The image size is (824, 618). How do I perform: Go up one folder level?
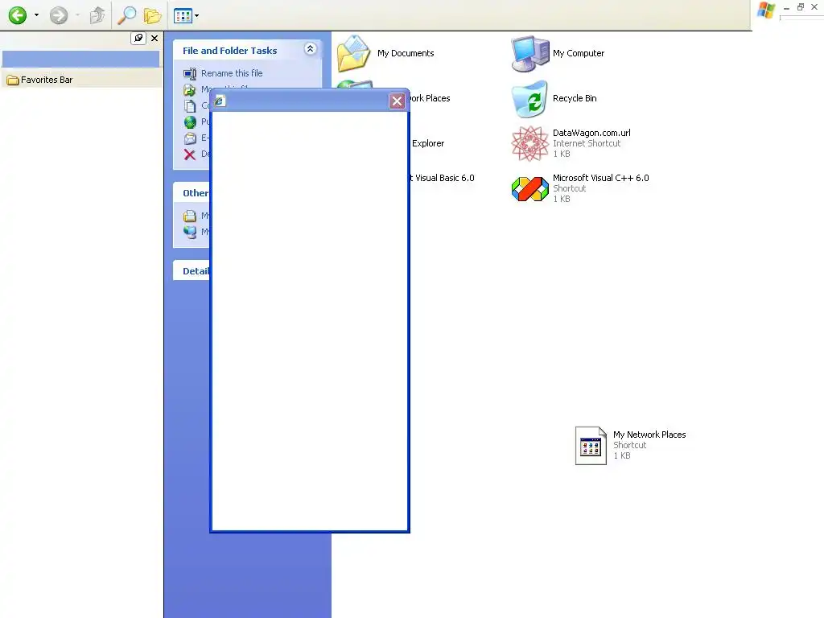click(97, 15)
